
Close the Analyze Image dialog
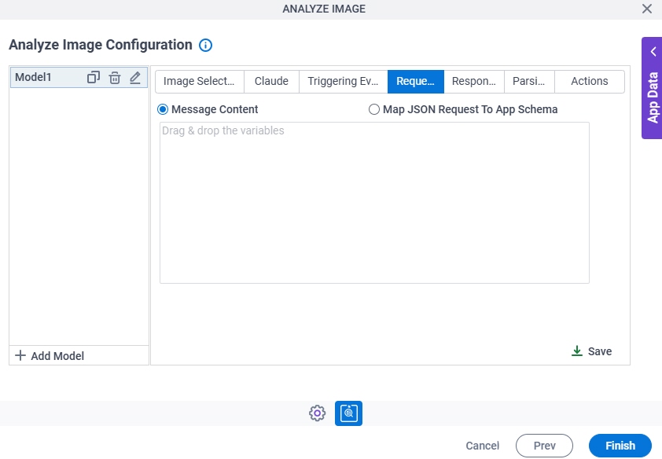pos(647,9)
